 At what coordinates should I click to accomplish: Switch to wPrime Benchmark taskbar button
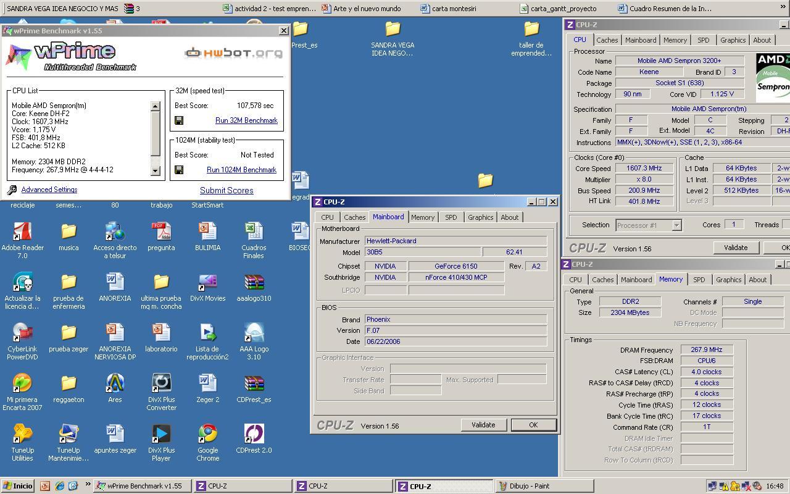tap(142, 486)
